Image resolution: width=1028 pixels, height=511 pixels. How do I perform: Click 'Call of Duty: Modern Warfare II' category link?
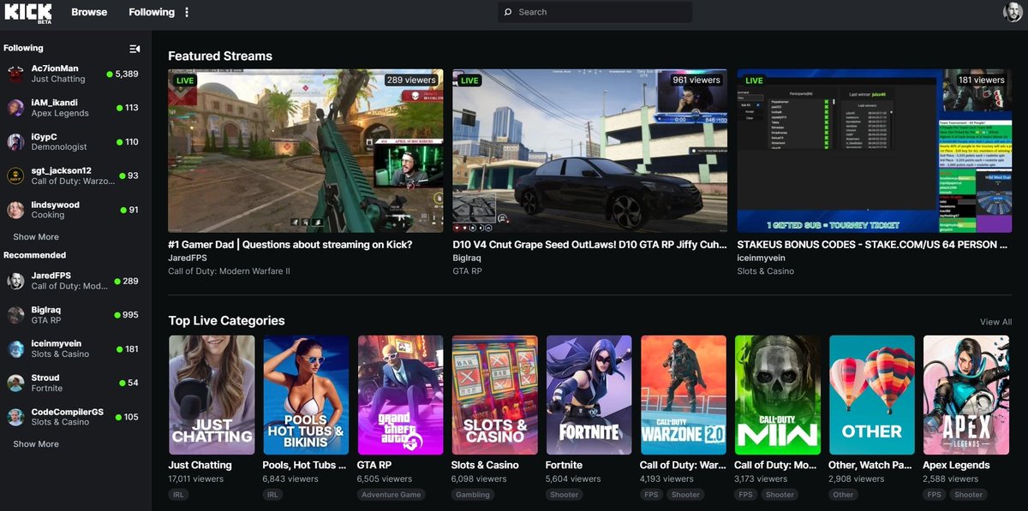(x=230, y=271)
